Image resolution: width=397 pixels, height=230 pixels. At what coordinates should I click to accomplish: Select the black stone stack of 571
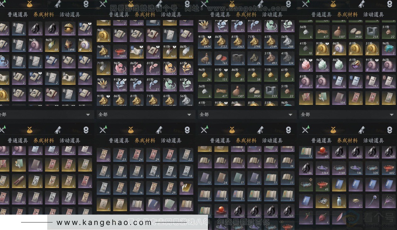point(36,28)
